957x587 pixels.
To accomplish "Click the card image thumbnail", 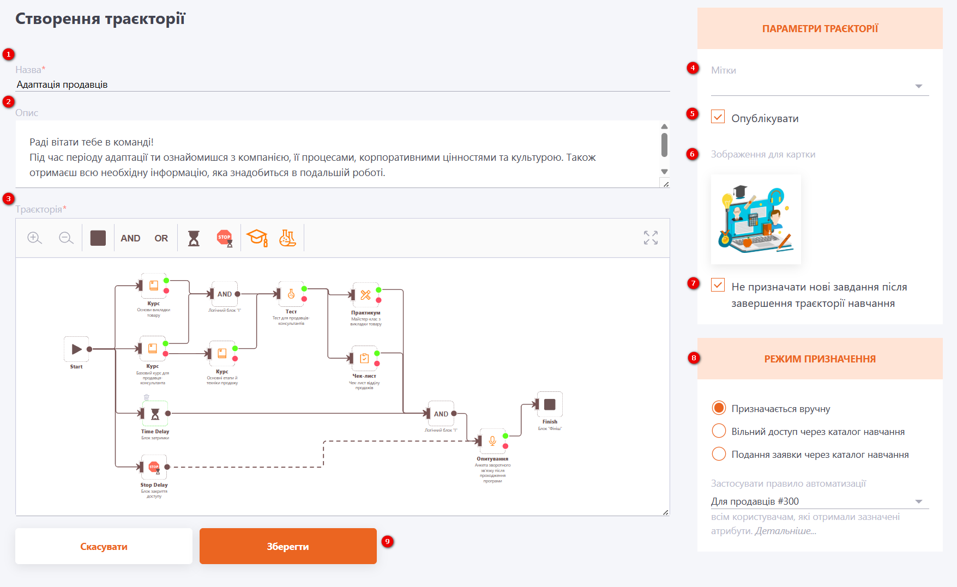I will pos(756,219).
